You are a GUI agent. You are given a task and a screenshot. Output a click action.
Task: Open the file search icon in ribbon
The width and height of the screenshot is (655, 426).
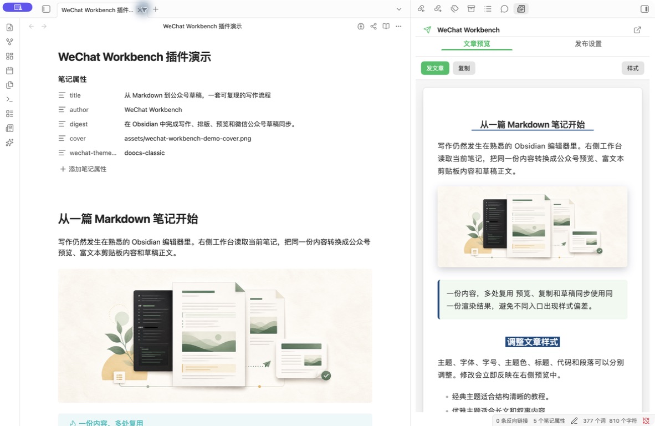[9, 28]
